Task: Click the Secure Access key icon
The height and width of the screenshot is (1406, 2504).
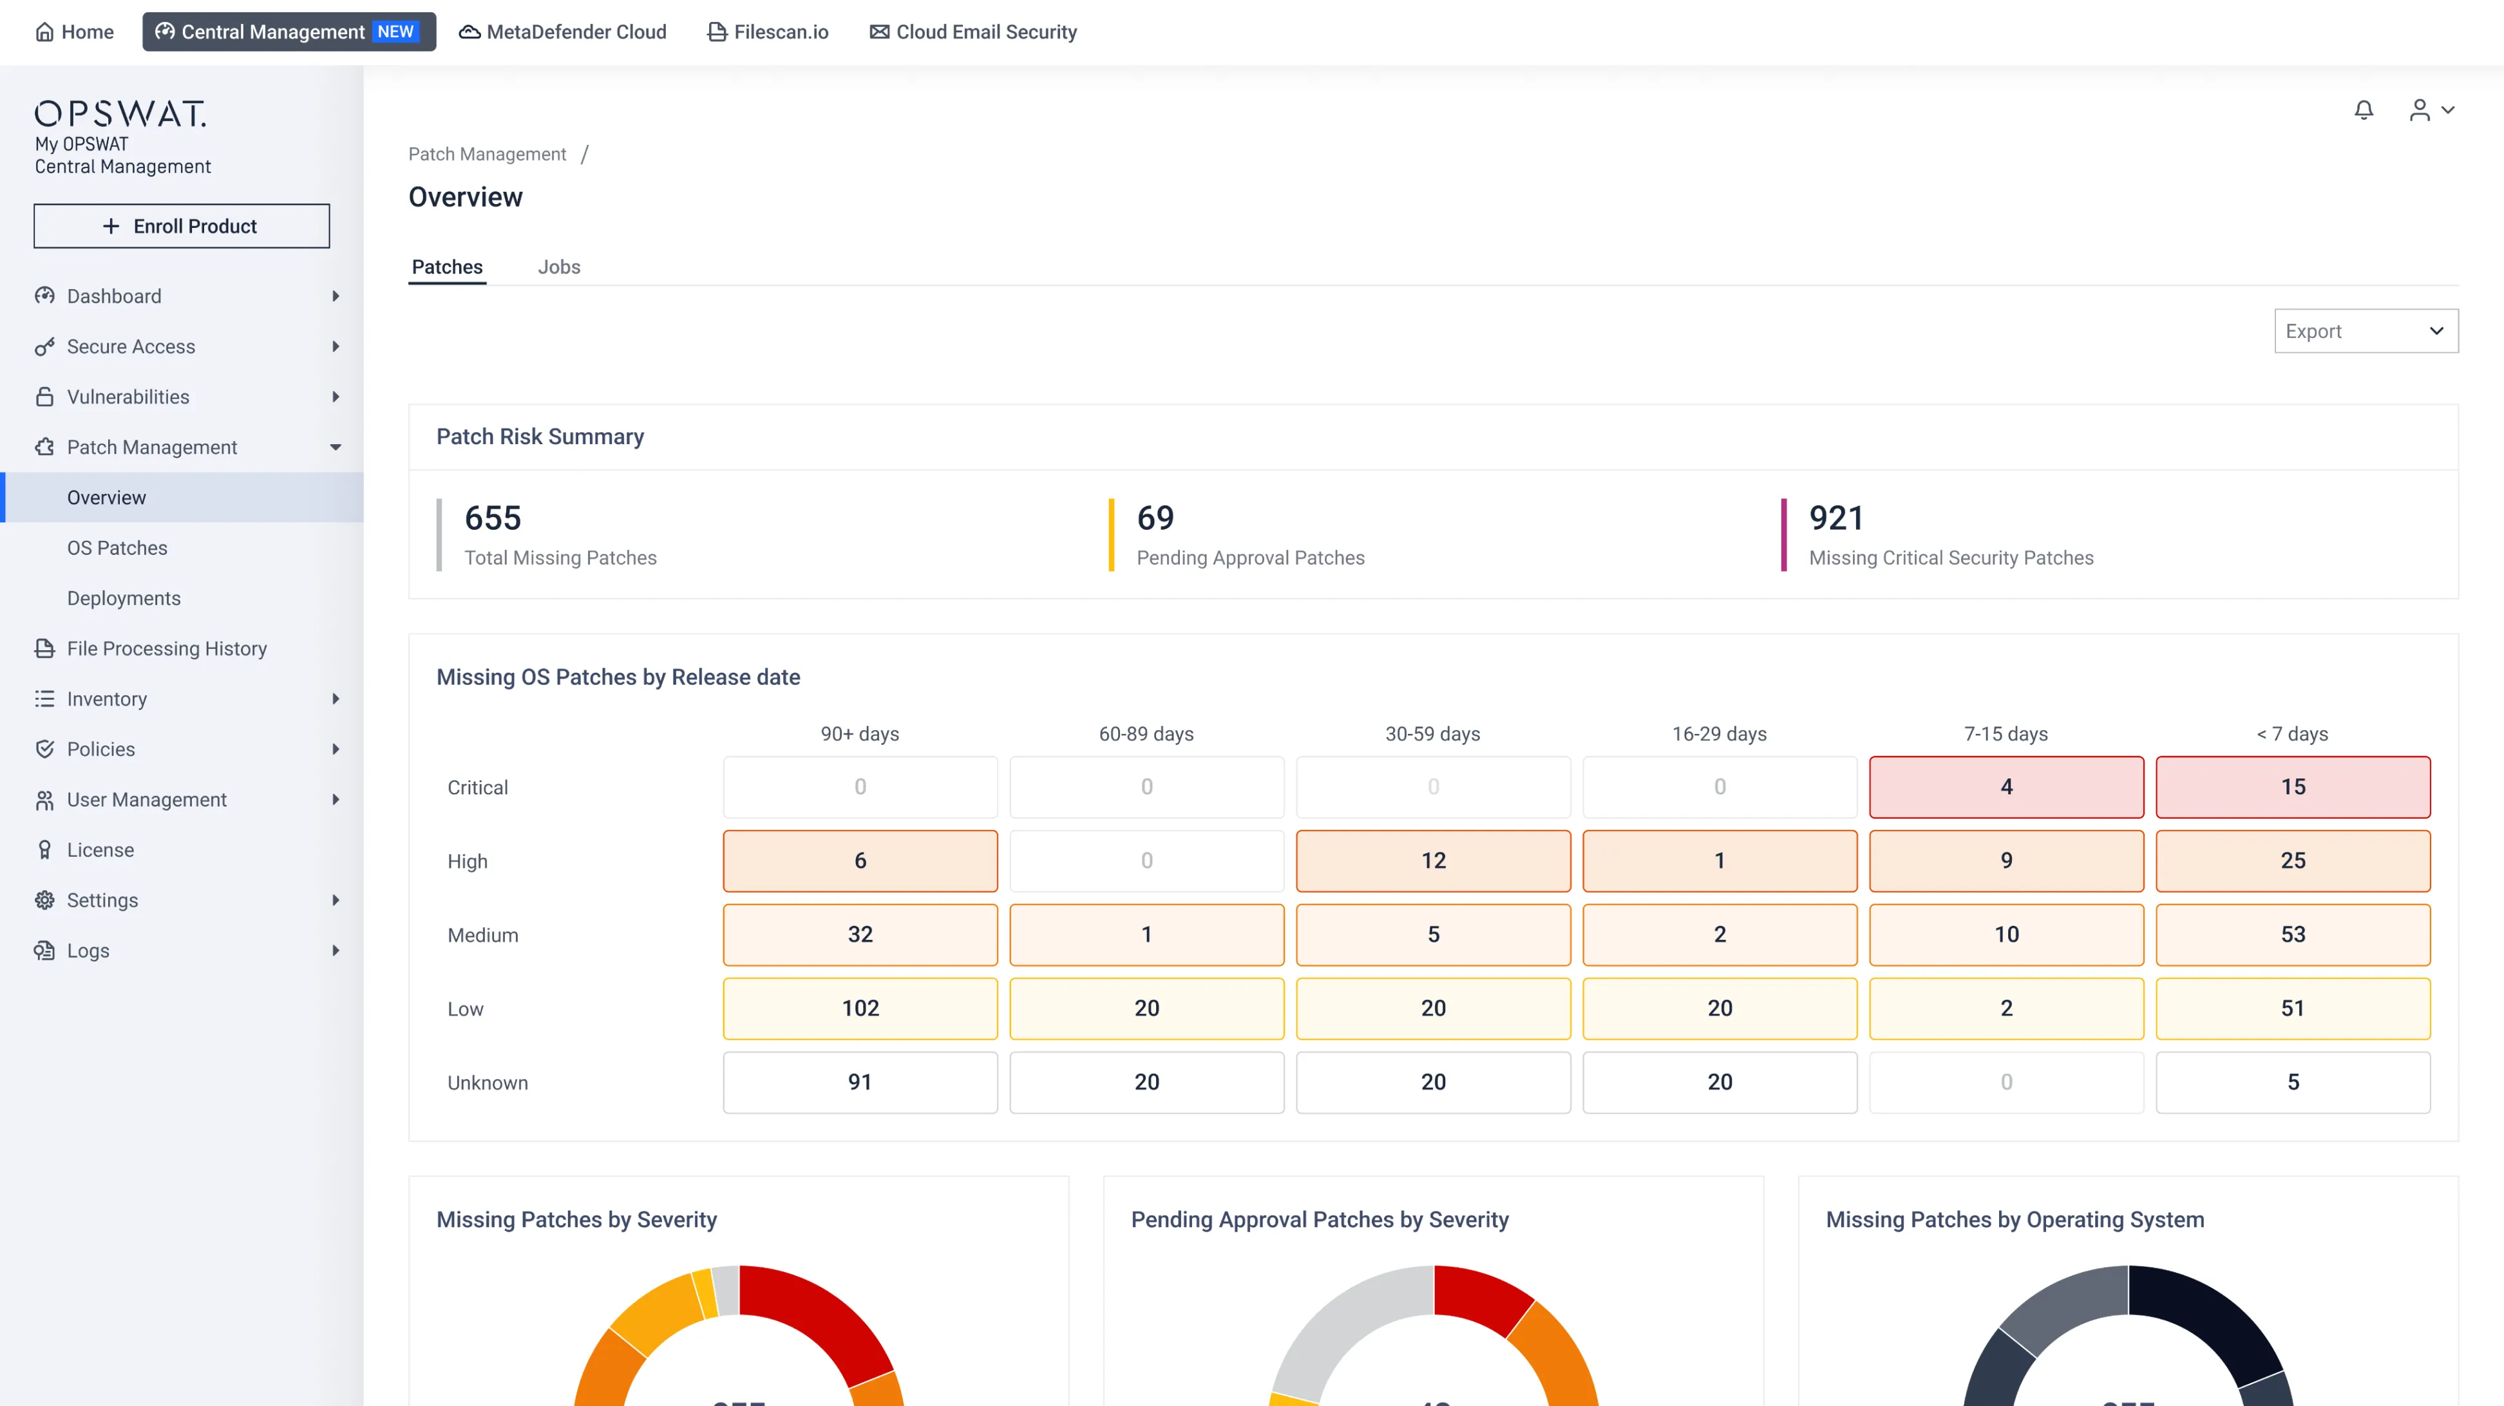Action: click(x=44, y=346)
